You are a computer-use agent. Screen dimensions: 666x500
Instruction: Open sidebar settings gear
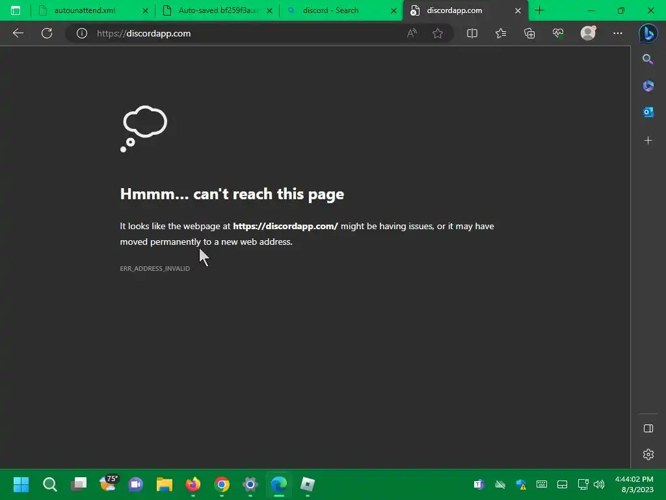[648, 454]
